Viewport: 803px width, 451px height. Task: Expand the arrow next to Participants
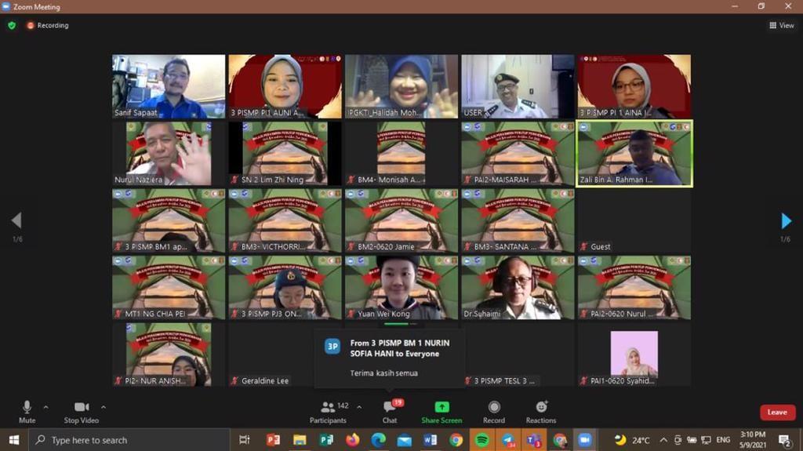(359, 407)
